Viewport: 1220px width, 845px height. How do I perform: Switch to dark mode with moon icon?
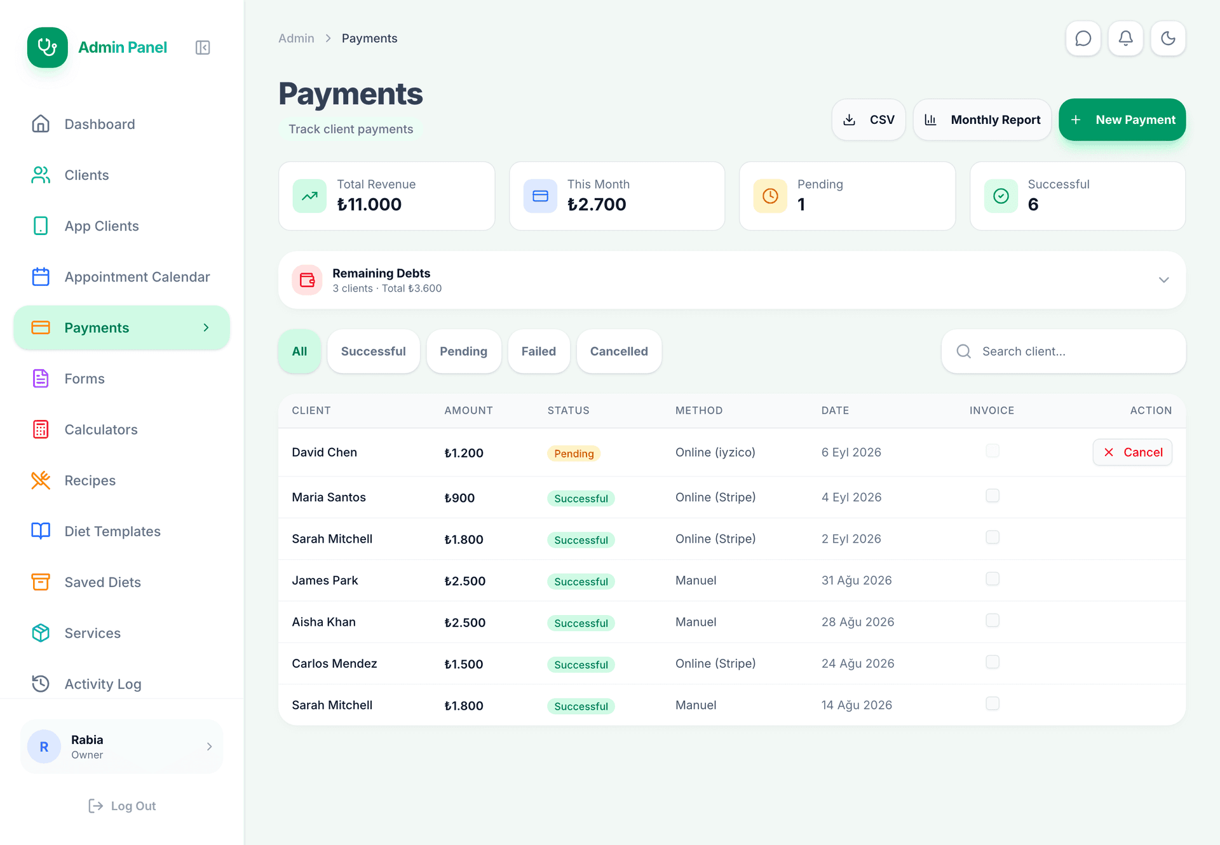[1168, 39]
